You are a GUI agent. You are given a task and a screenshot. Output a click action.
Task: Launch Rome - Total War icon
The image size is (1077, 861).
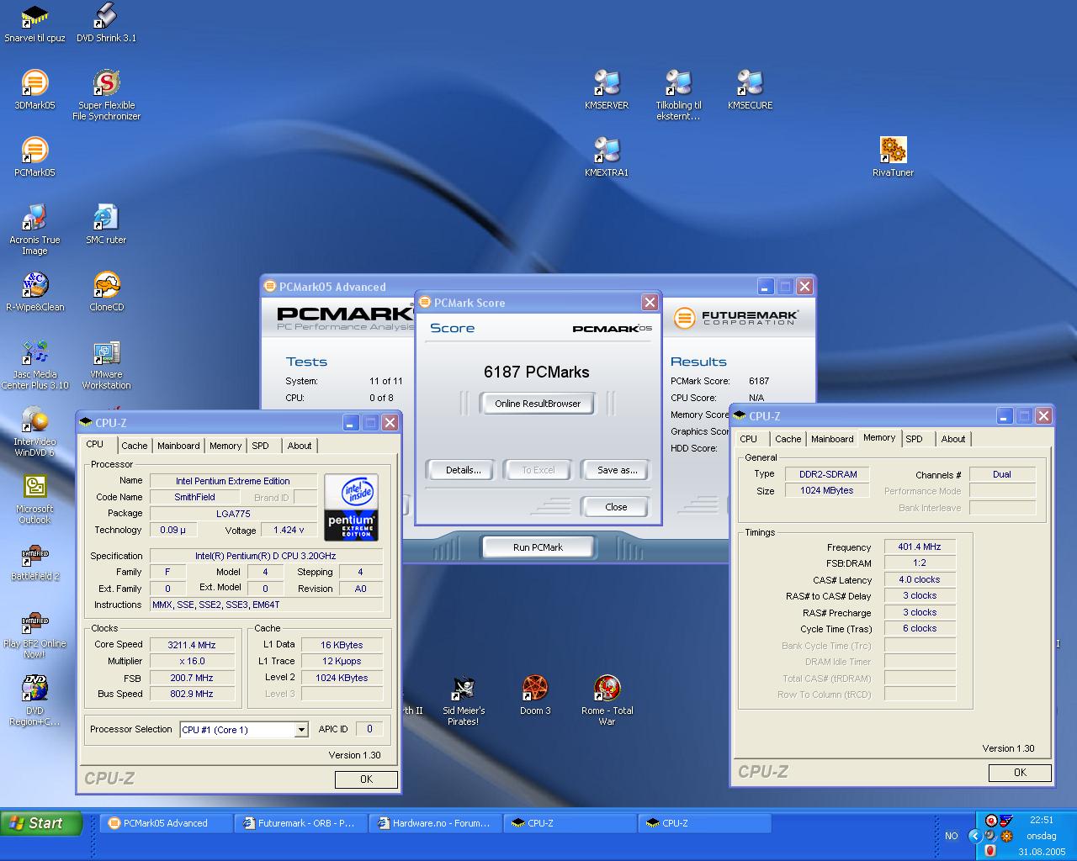click(607, 700)
